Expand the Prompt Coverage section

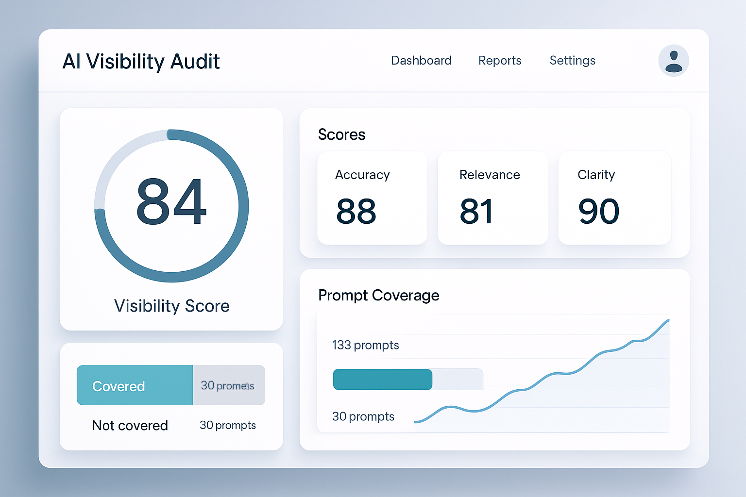click(x=378, y=295)
